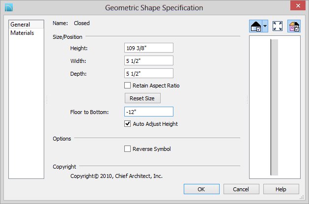
Task: Select the standard view rendering icon
Action: [255, 26]
